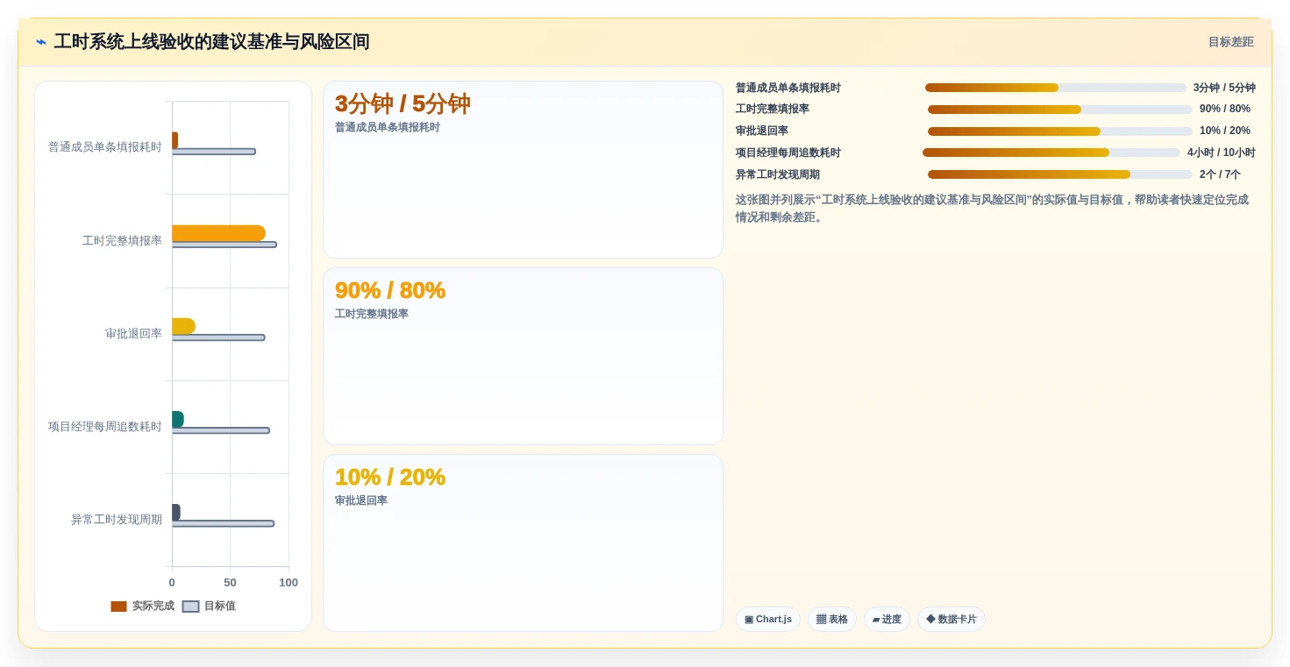This screenshot has width=1290, height=667.
Task: Click the 10% / 20% card value
Action: [x=390, y=477]
